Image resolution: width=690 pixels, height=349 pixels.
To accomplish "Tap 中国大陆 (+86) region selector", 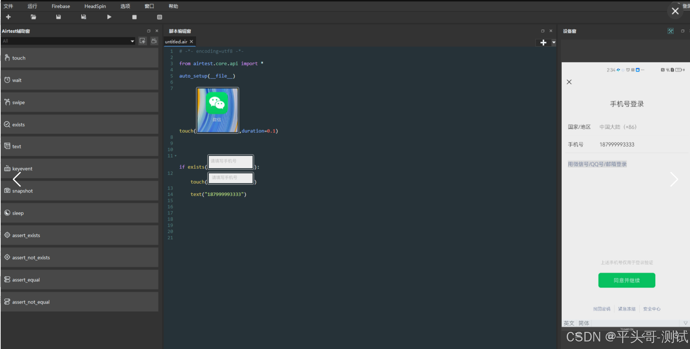I will (x=618, y=127).
